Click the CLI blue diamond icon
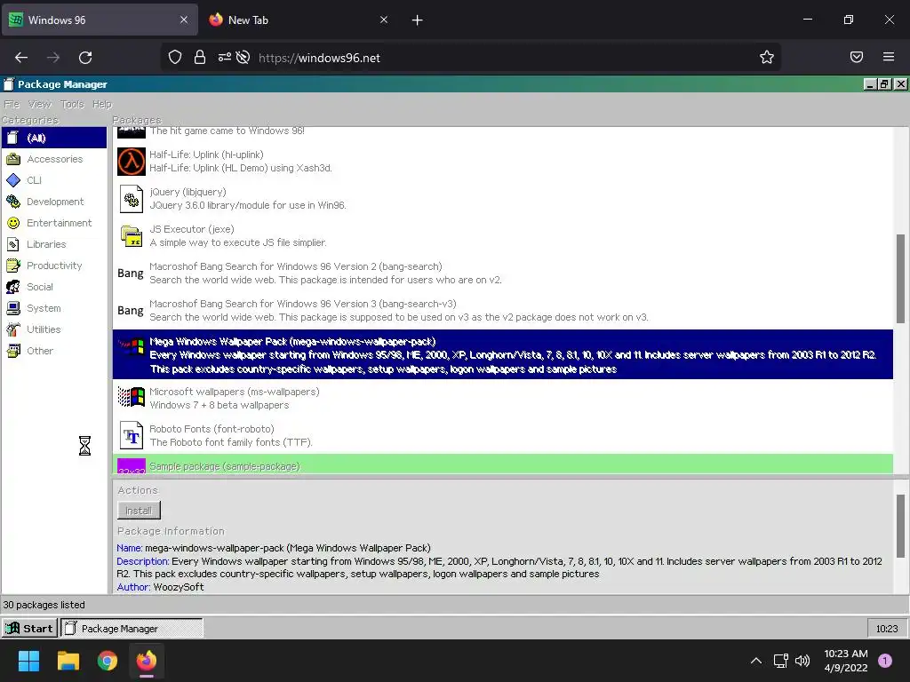This screenshot has width=910, height=682. click(12, 180)
